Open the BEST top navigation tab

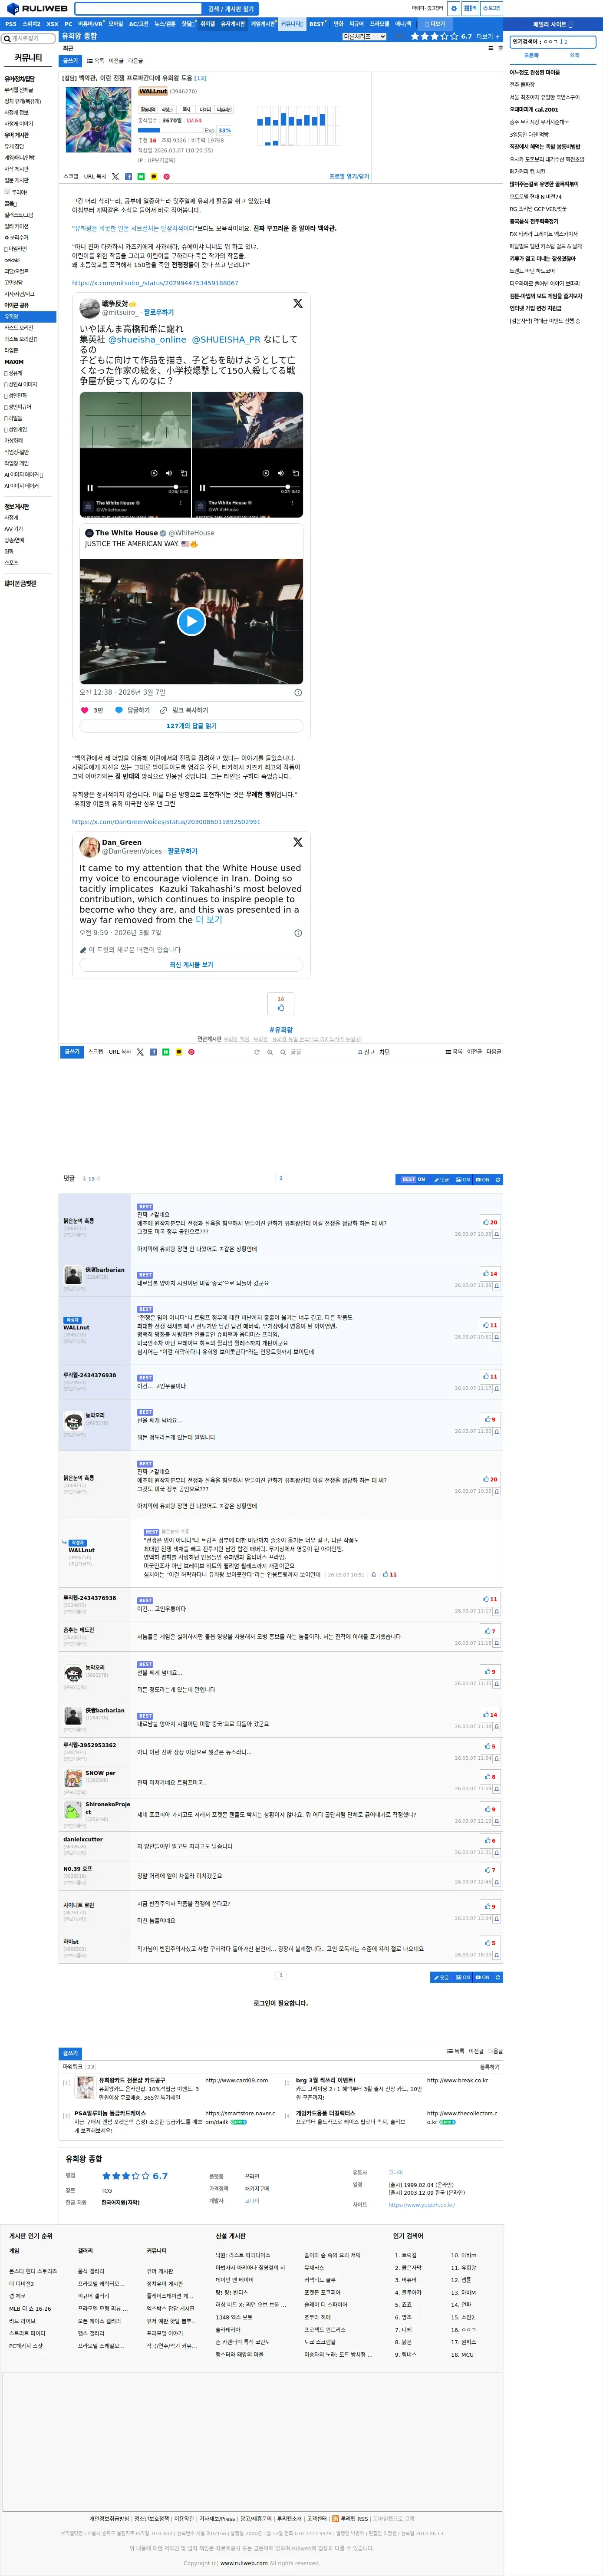click(x=316, y=24)
